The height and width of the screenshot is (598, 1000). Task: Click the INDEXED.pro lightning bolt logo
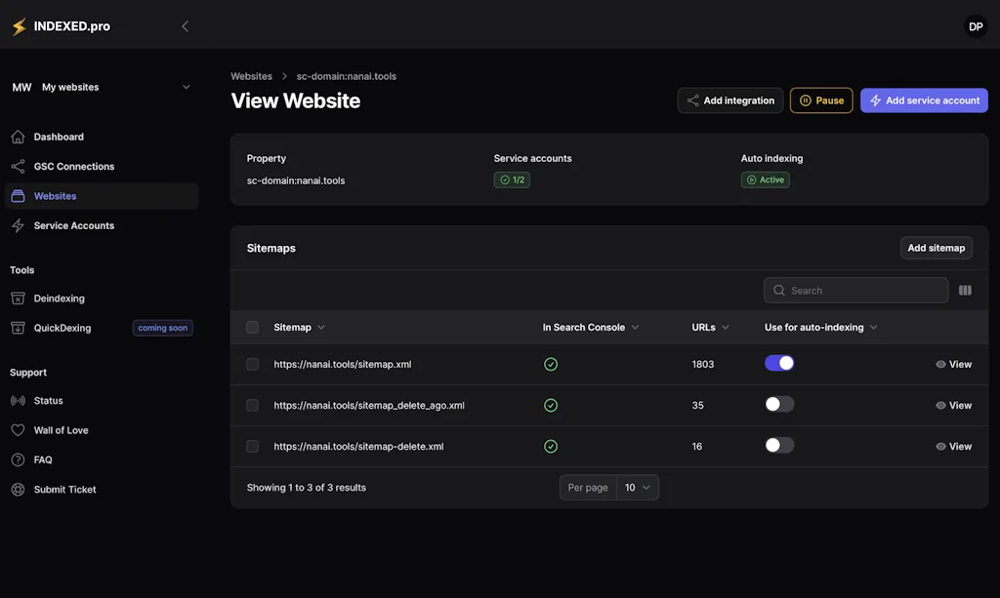[19, 27]
